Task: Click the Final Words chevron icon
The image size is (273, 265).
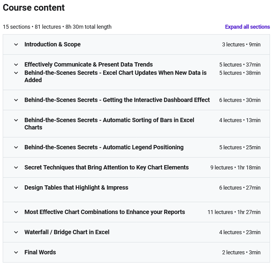Action: [x=16, y=252]
